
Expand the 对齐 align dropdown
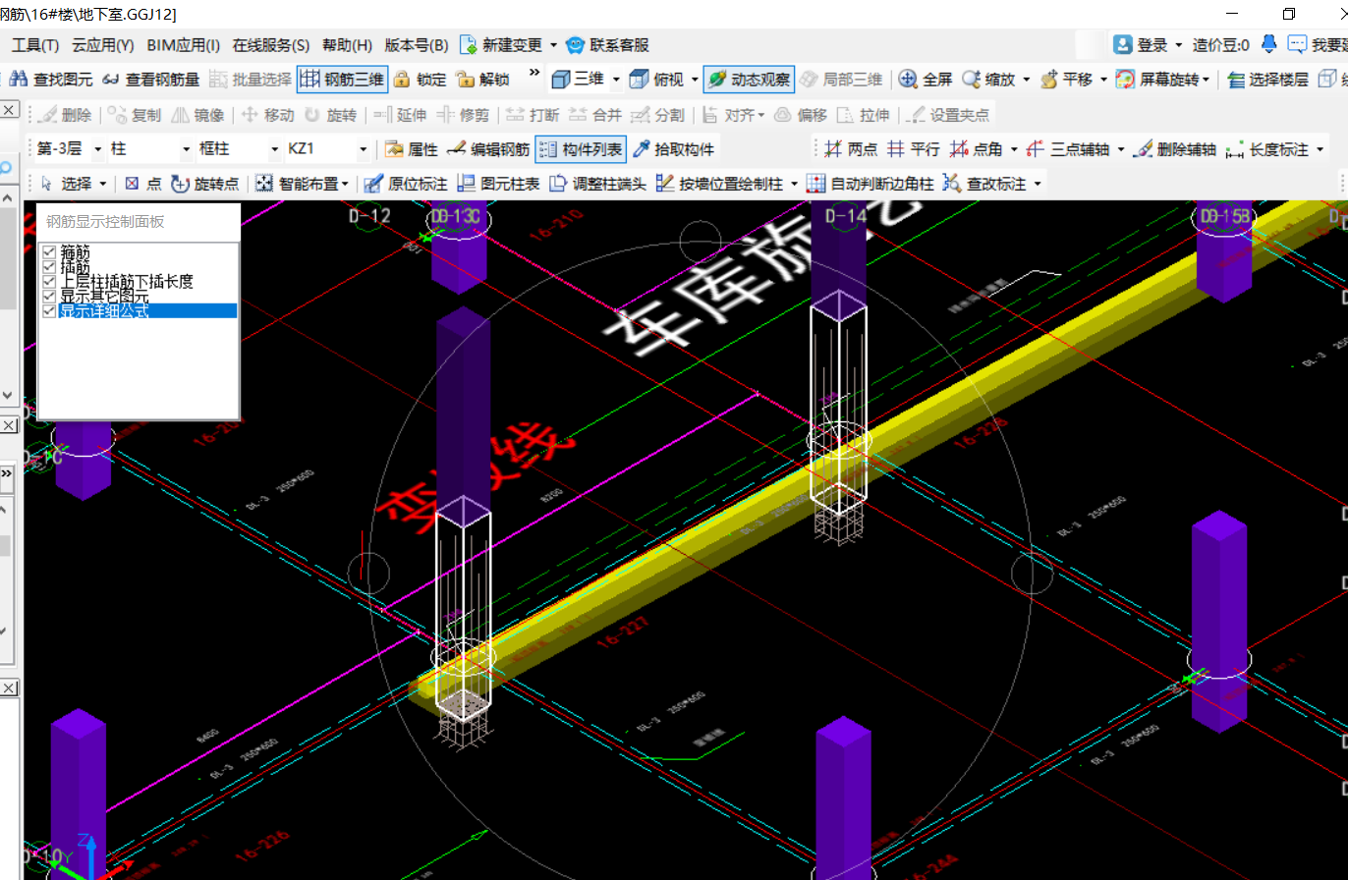click(760, 115)
